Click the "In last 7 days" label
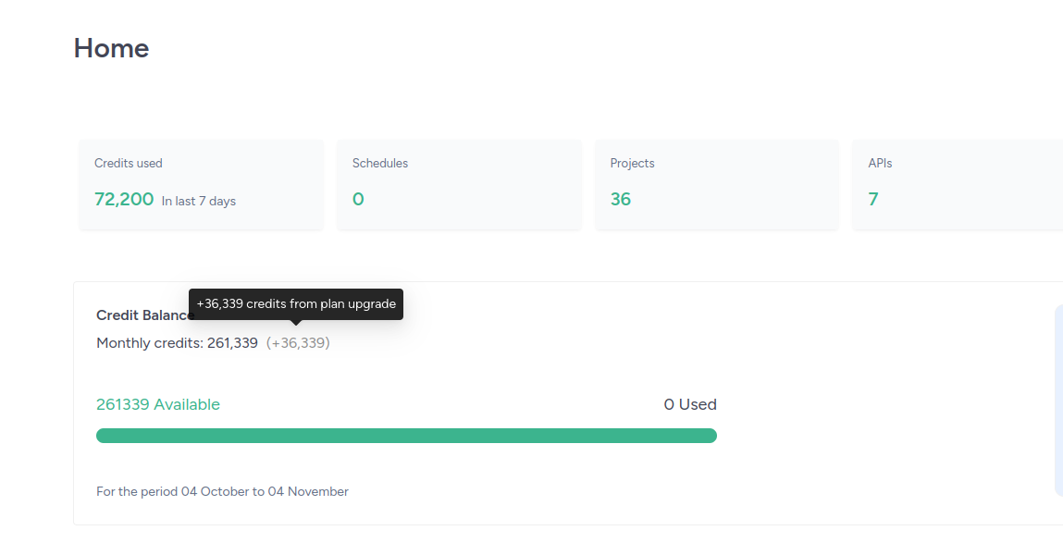This screenshot has width=1063, height=555. tap(199, 202)
